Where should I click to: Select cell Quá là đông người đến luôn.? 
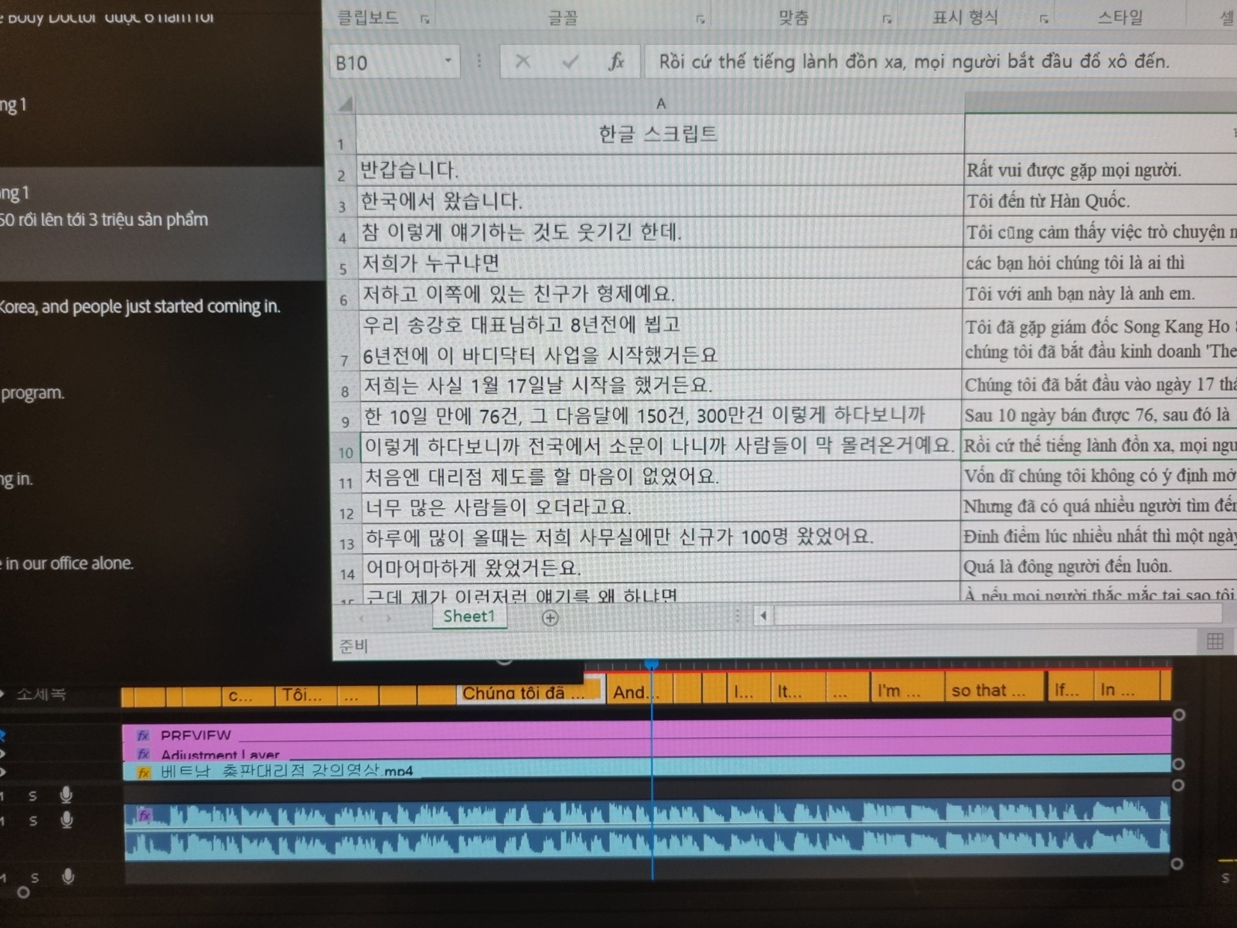tap(1099, 567)
